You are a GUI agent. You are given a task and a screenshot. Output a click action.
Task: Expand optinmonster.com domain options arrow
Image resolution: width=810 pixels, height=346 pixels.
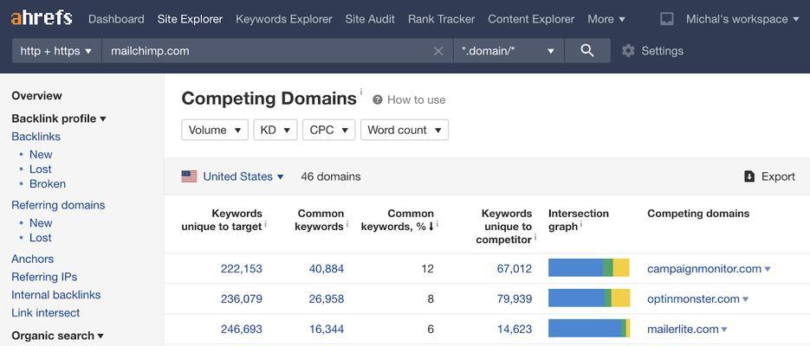click(745, 299)
